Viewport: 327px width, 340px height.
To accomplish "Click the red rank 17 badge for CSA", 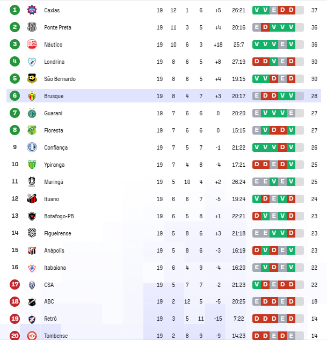I will coord(14,284).
